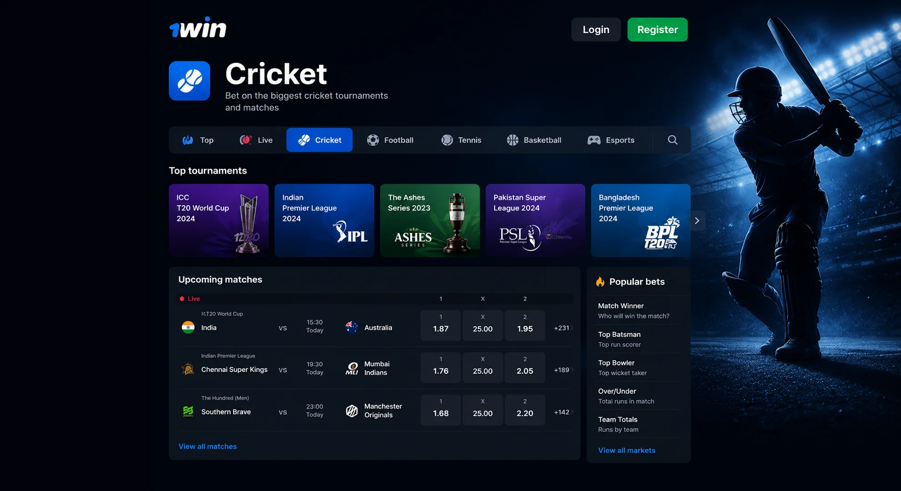Viewport: 901px width, 491px height.
Task: Click the 19:30 Today match time
Action: click(314, 368)
